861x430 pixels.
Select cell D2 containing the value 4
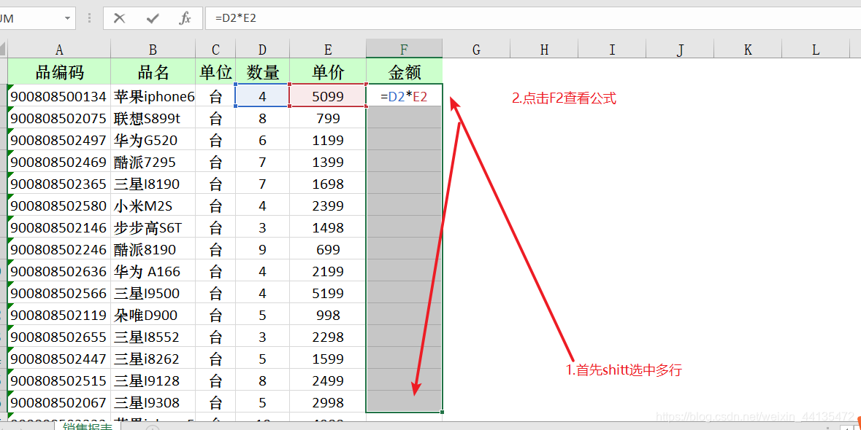pos(261,95)
